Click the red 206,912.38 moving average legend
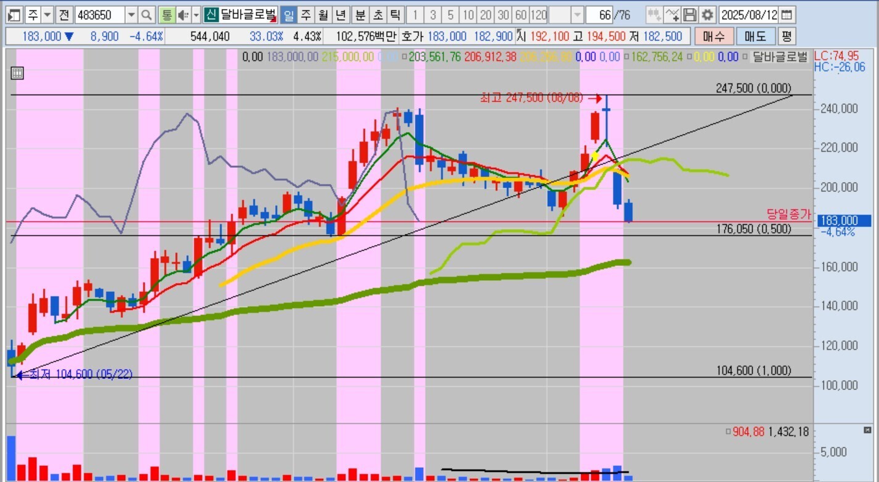Image resolution: width=879 pixels, height=482 pixels. 490,57
